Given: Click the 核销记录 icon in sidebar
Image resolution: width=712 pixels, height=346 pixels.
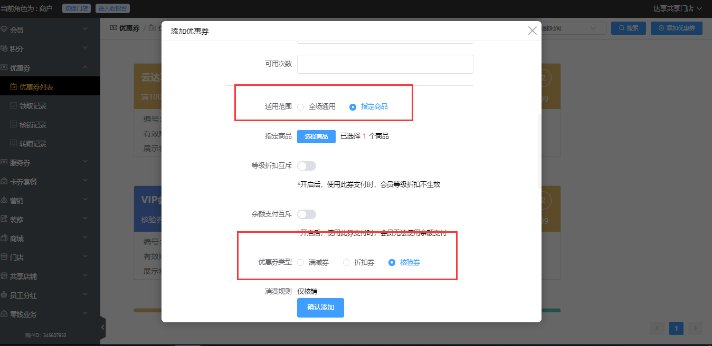Looking at the screenshot, I should point(14,125).
